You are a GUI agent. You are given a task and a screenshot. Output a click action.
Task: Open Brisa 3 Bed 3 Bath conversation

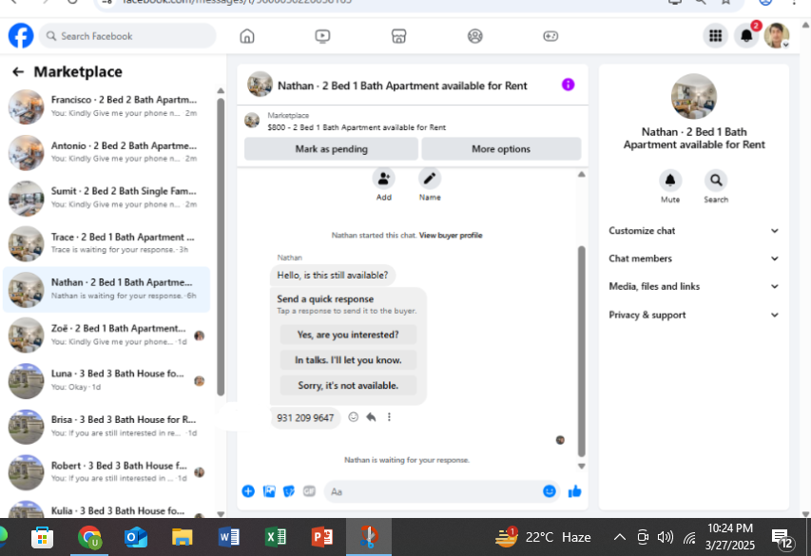coord(106,427)
